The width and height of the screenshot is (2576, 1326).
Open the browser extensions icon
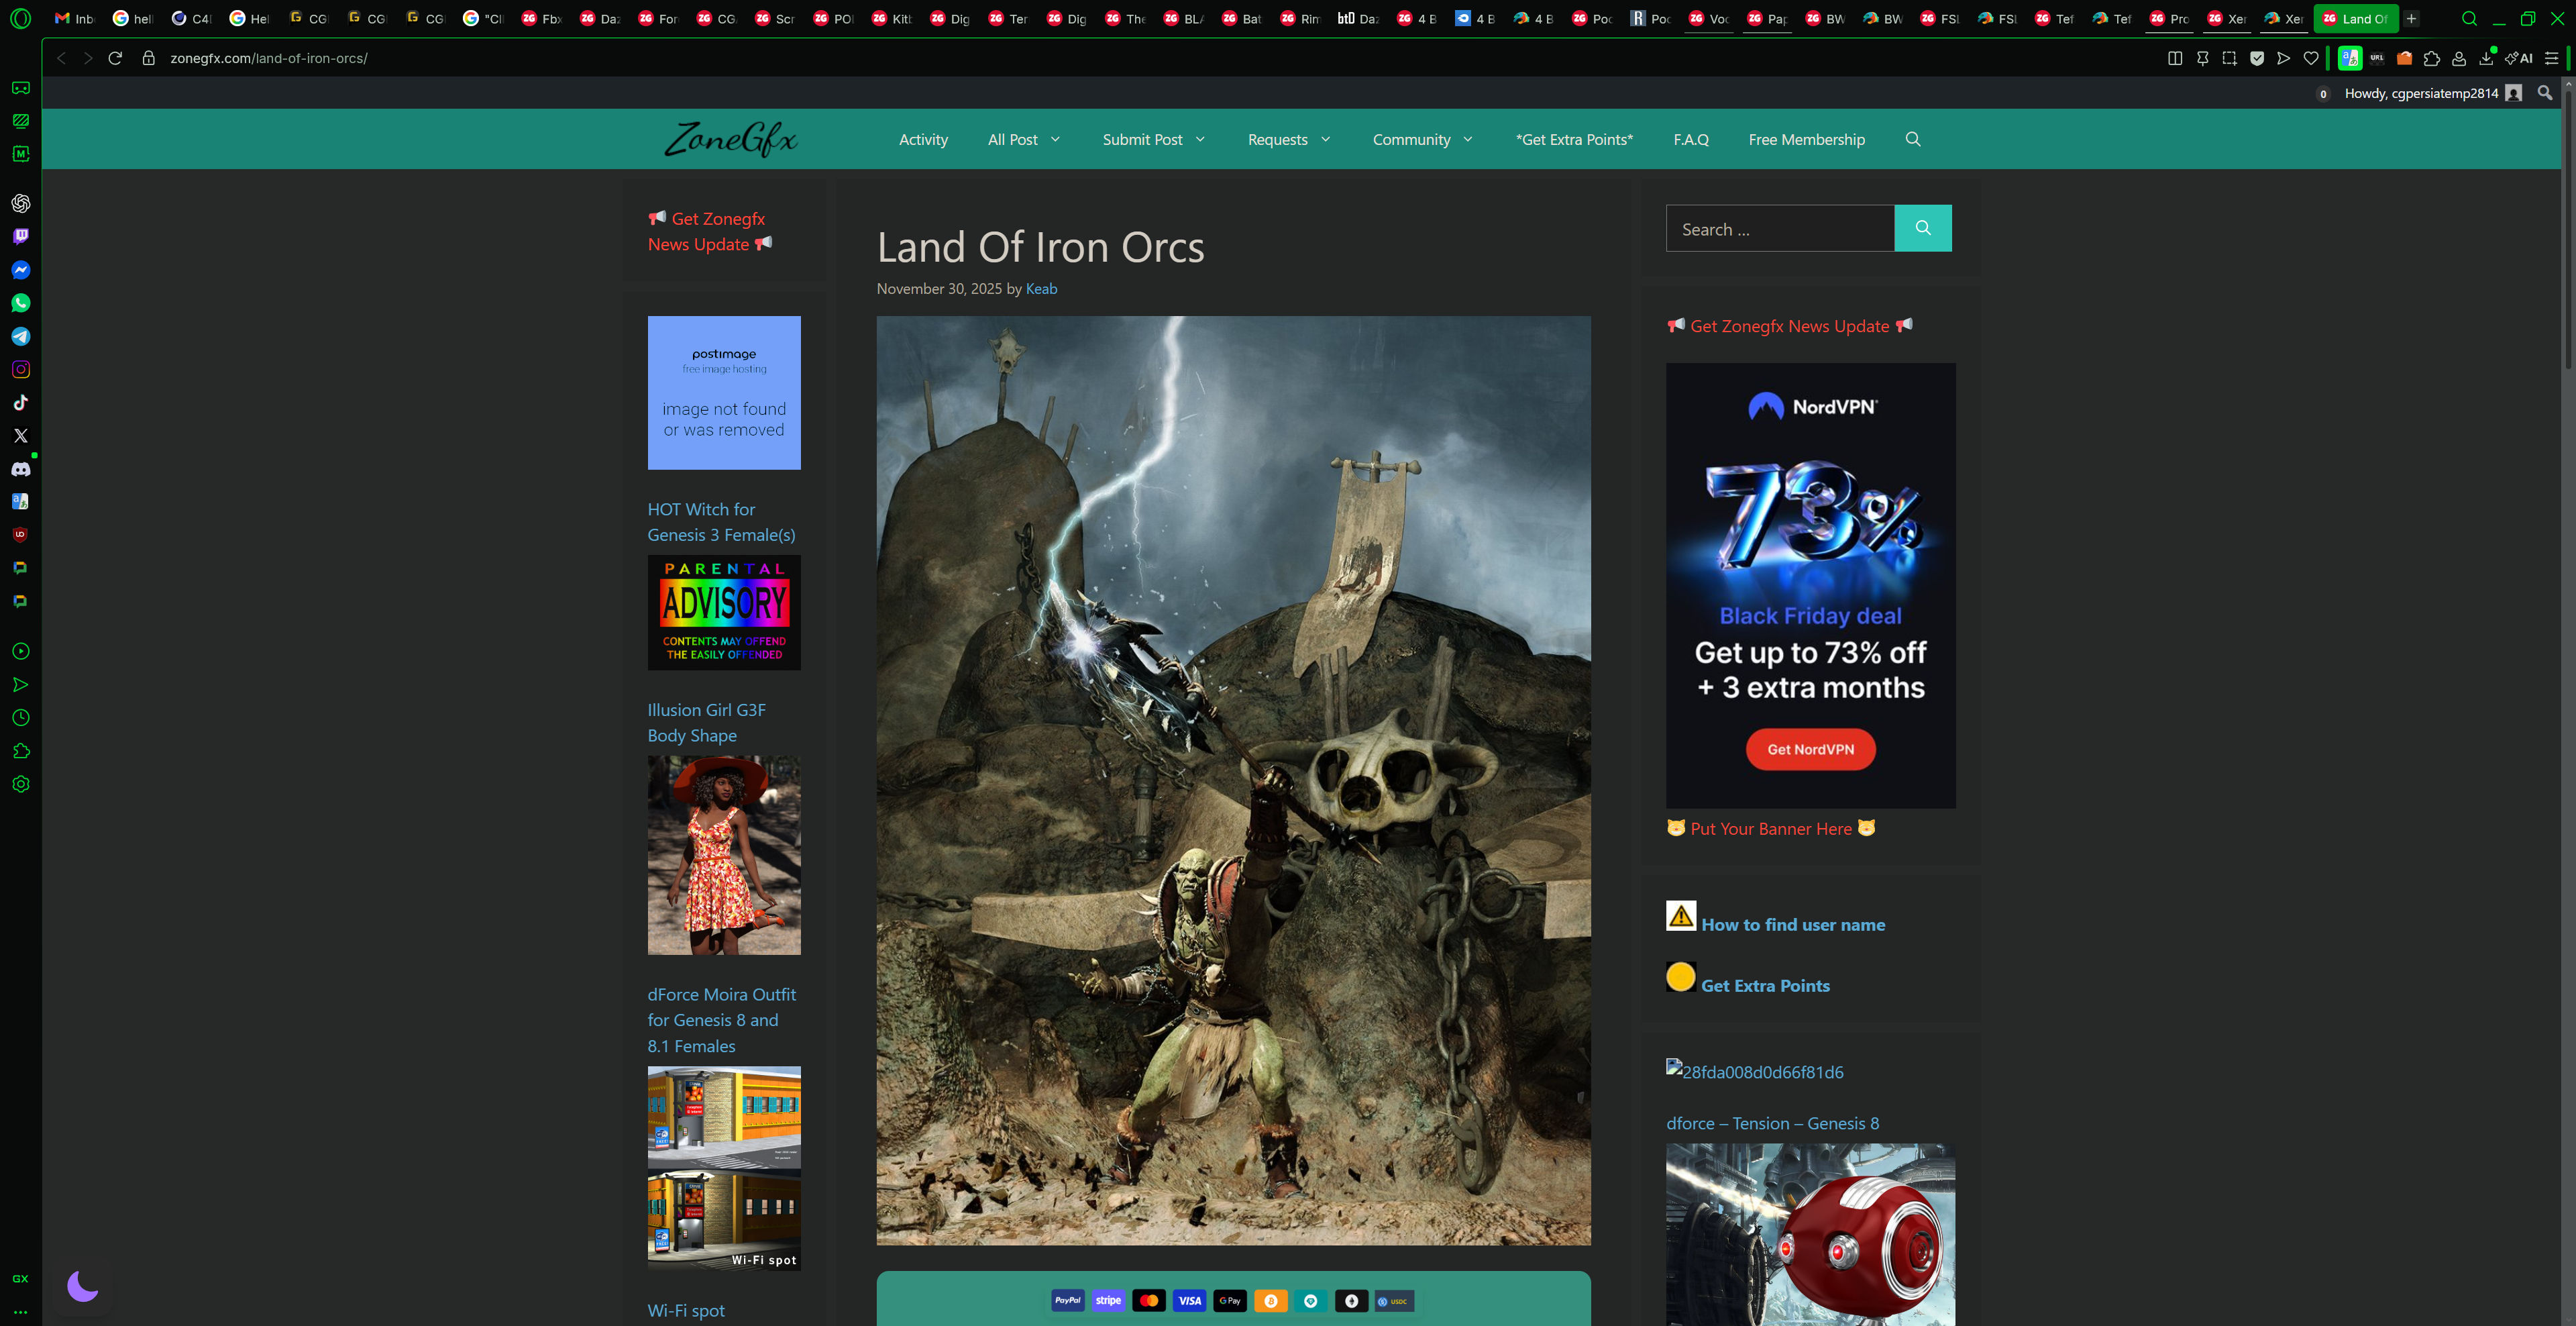coord(2432,58)
